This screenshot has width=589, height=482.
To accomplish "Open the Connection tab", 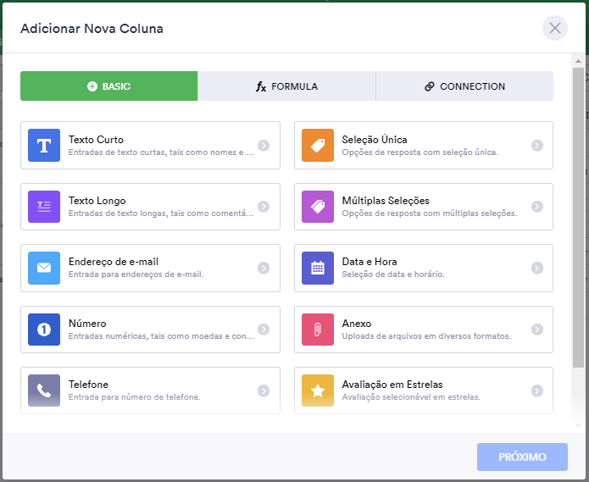I will point(464,86).
